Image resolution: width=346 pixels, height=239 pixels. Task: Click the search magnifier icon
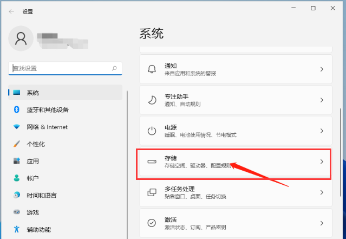click(x=114, y=69)
